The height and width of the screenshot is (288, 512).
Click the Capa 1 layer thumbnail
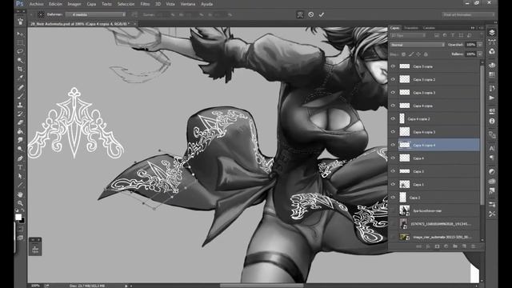coord(405,184)
